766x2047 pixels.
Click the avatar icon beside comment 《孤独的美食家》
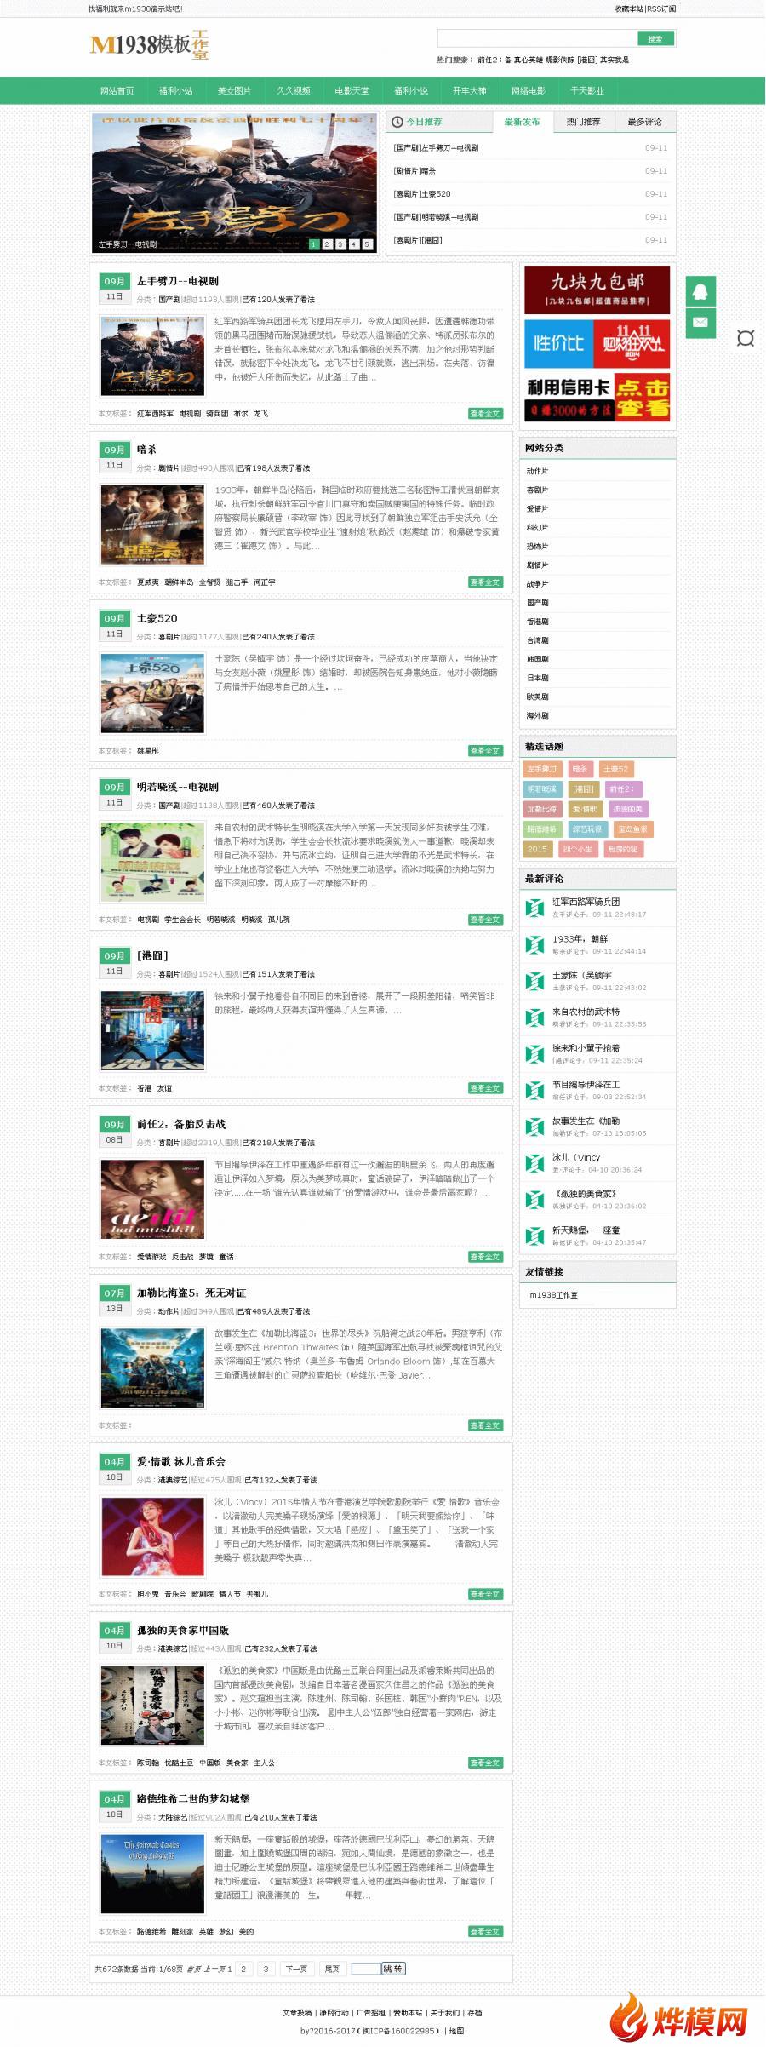coord(534,1200)
